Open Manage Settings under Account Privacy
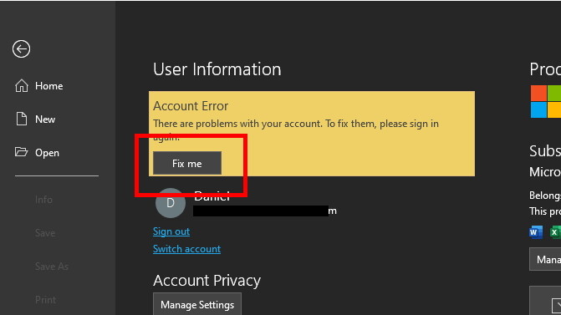This screenshot has width=561, height=315. point(197,304)
